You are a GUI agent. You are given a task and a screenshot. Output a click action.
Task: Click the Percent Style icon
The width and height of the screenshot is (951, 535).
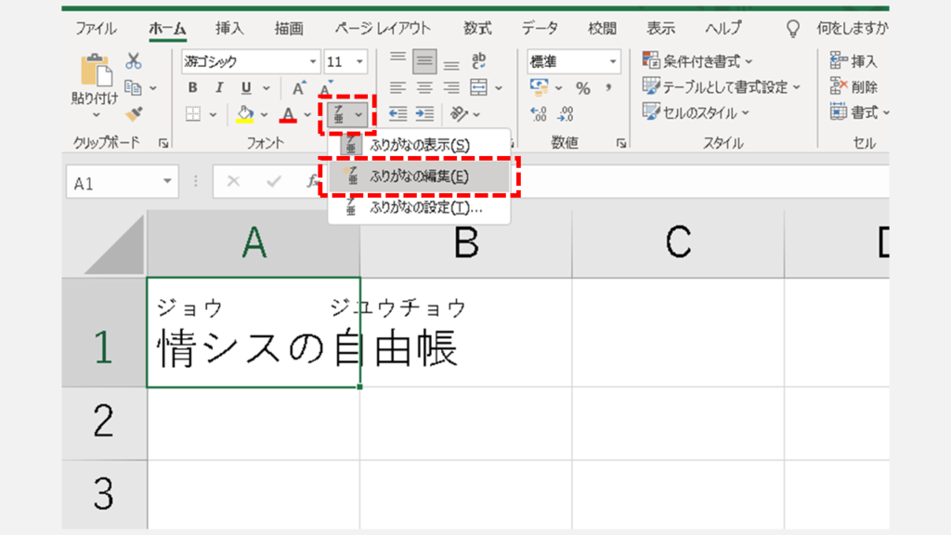(x=583, y=88)
